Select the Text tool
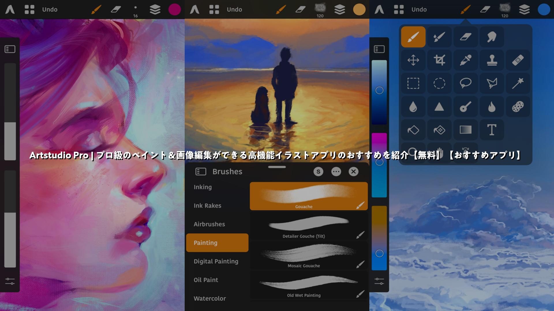 [x=492, y=130]
